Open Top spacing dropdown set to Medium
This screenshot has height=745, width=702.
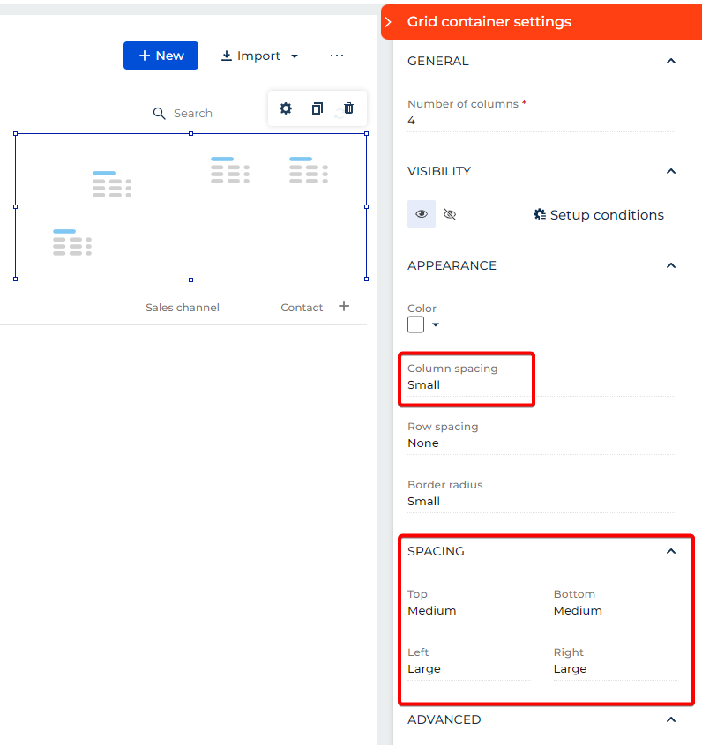[x=469, y=604]
